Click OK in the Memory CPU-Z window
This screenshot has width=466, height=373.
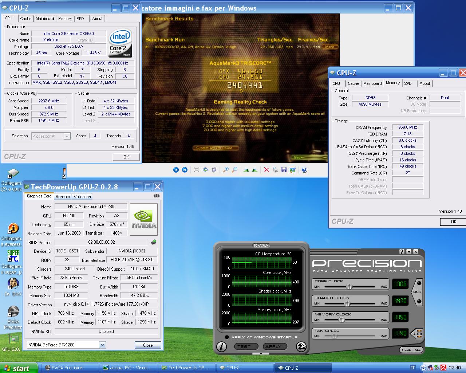(x=453, y=222)
